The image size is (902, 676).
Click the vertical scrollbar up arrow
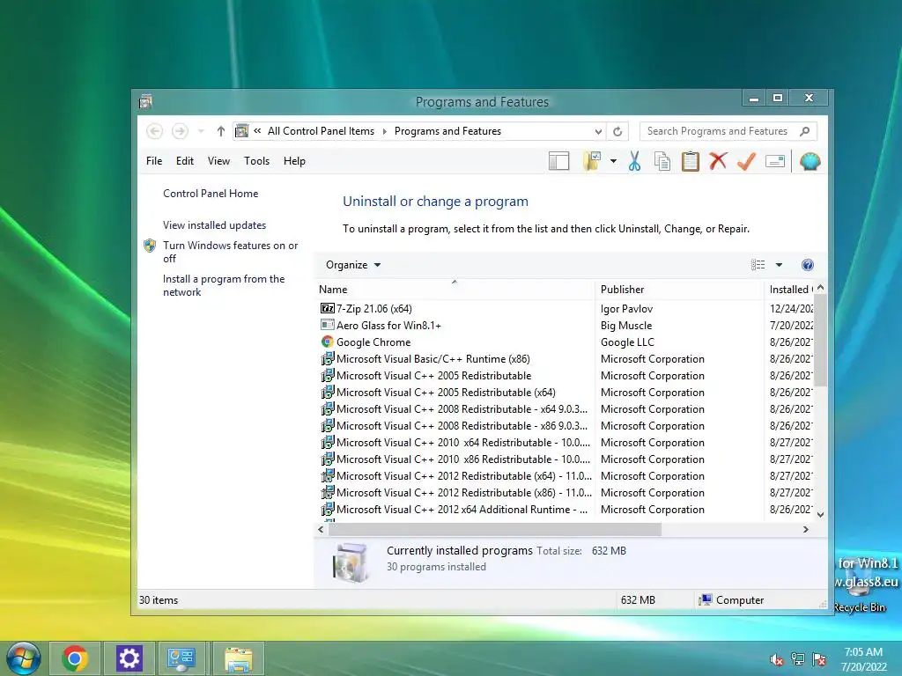point(821,288)
